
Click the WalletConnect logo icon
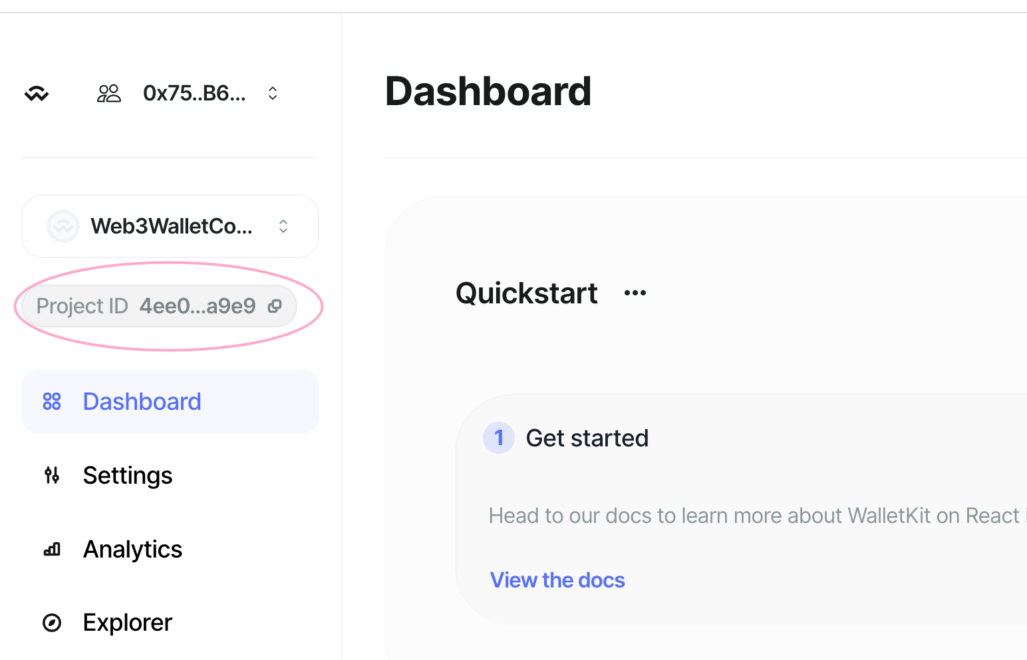[37, 94]
